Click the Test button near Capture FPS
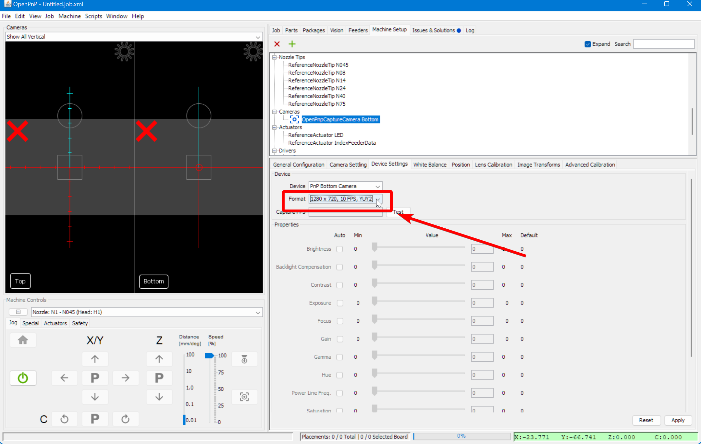The width and height of the screenshot is (701, 444). [398, 211]
